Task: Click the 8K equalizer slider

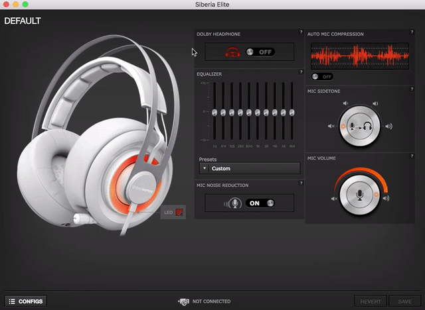Action: (x=284, y=113)
